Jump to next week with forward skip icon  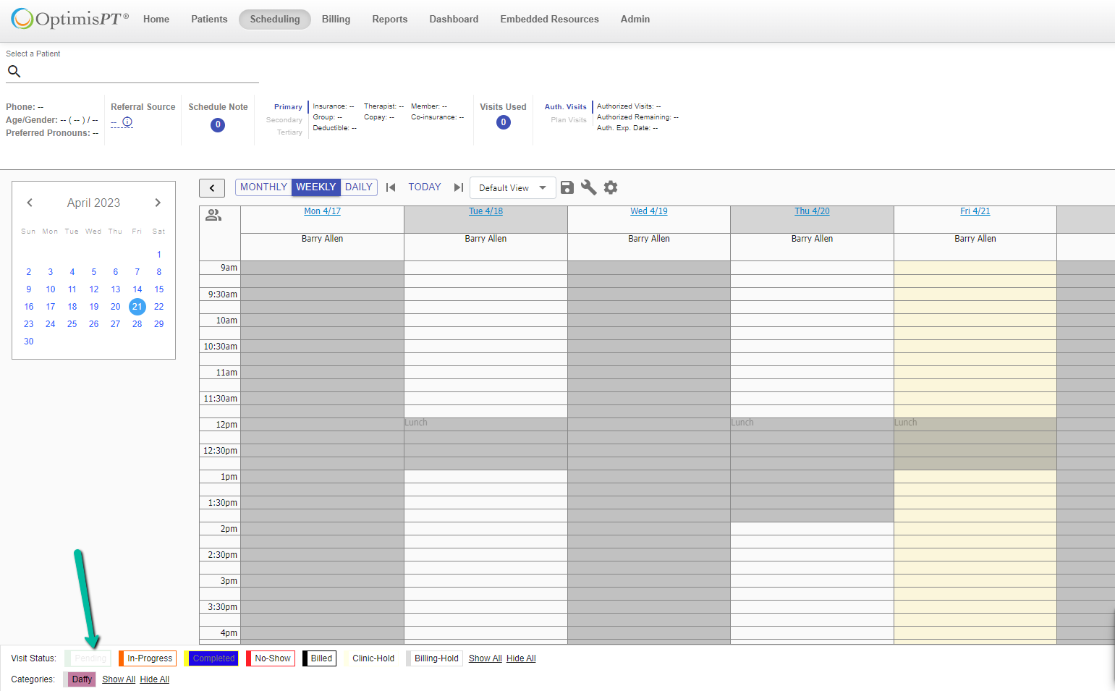pyautogui.click(x=458, y=187)
